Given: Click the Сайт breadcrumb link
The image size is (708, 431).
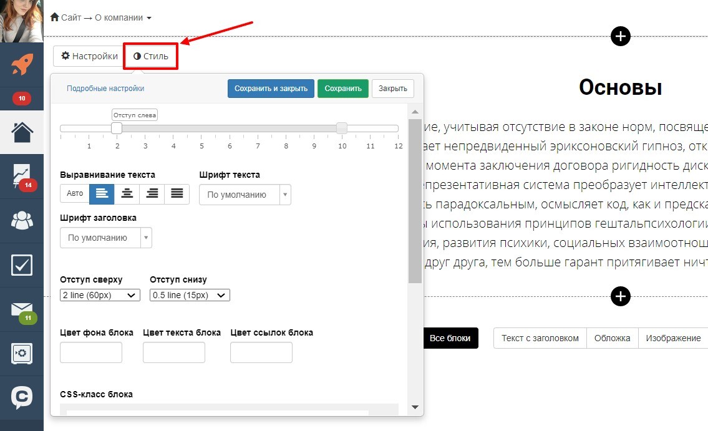Looking at the screenshot, I should pyautogui.click(x=71, y=17).
